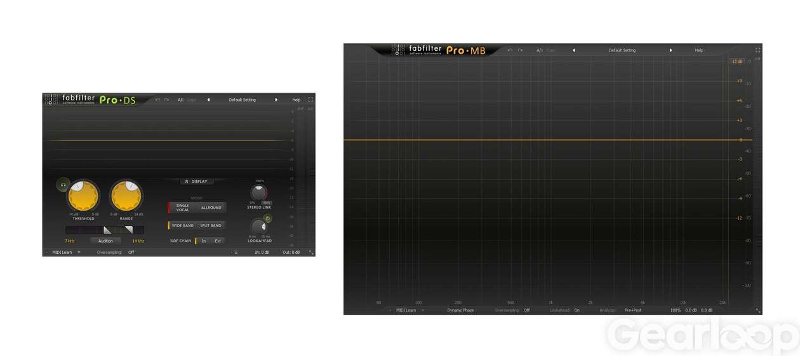
Task: Click the undo arrow in Pro-MB
Action: click(510, 50)
